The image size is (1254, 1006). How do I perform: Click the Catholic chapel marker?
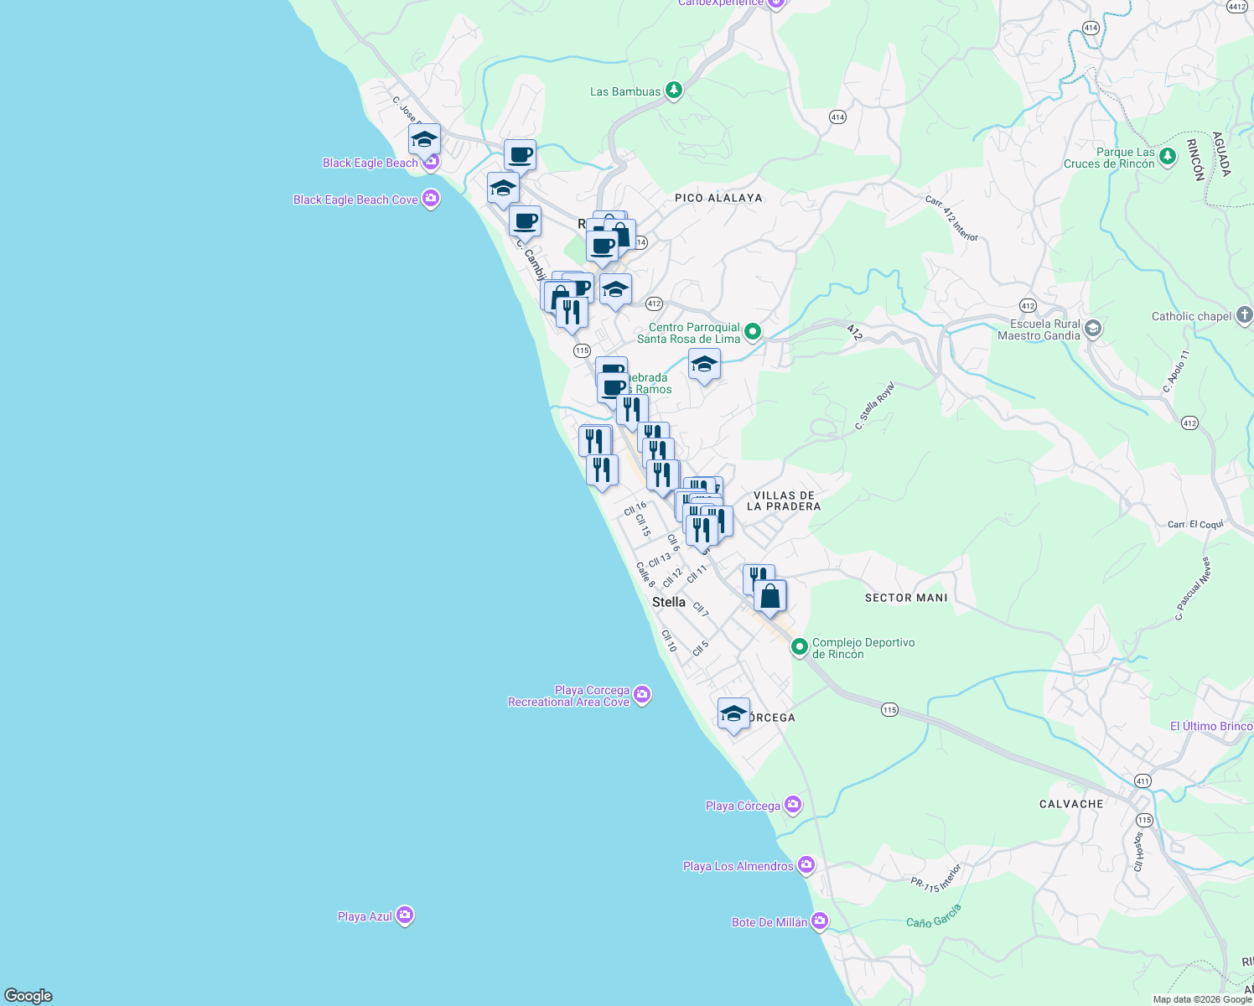click(x=1246, y=315)
